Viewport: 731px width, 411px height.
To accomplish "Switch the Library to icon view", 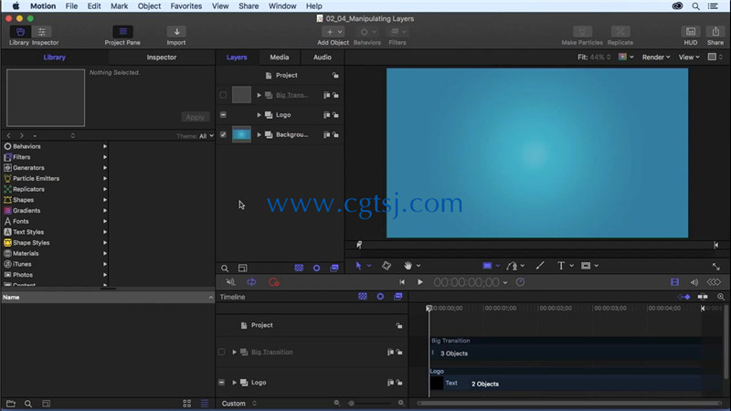I will coord(187,404).
